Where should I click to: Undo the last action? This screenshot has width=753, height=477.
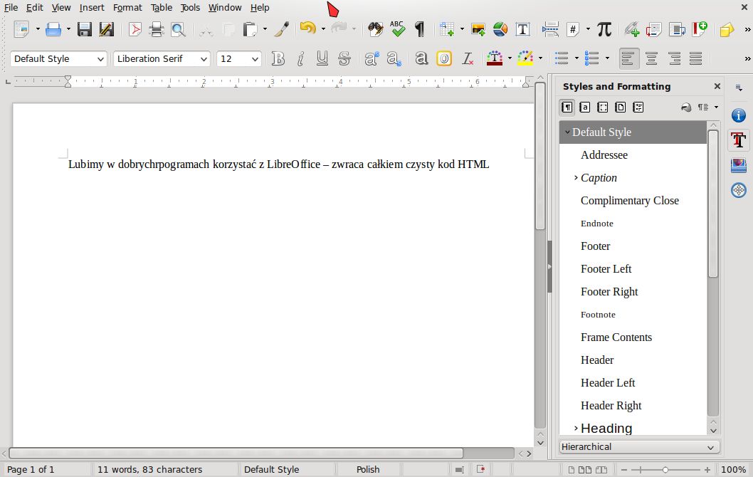click(308, 28)
